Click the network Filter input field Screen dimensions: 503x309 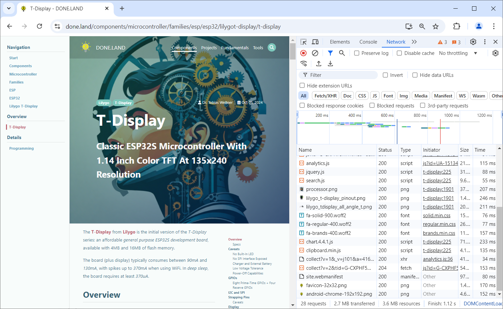coord(338,75)
